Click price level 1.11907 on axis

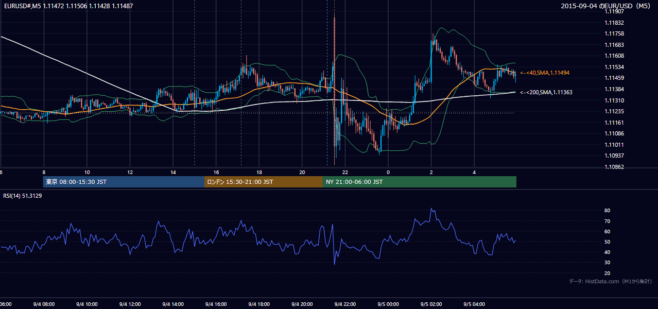click(x=615, y=12)
